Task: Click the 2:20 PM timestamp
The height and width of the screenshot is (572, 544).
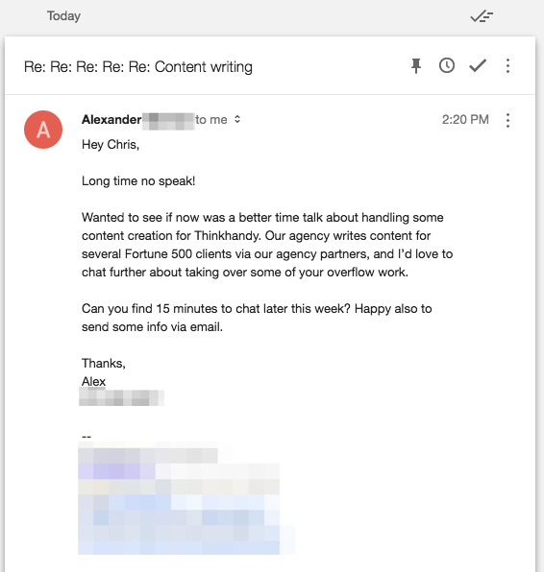Action: [465, 120]
